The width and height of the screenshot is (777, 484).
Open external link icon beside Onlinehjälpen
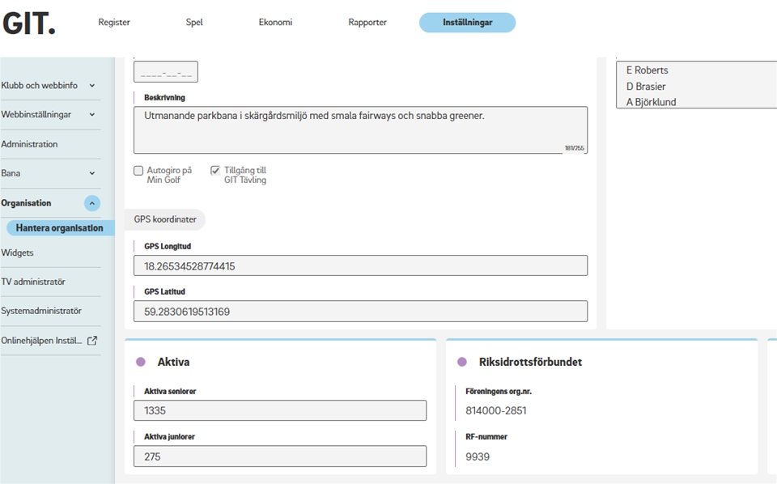pos(92,341)
